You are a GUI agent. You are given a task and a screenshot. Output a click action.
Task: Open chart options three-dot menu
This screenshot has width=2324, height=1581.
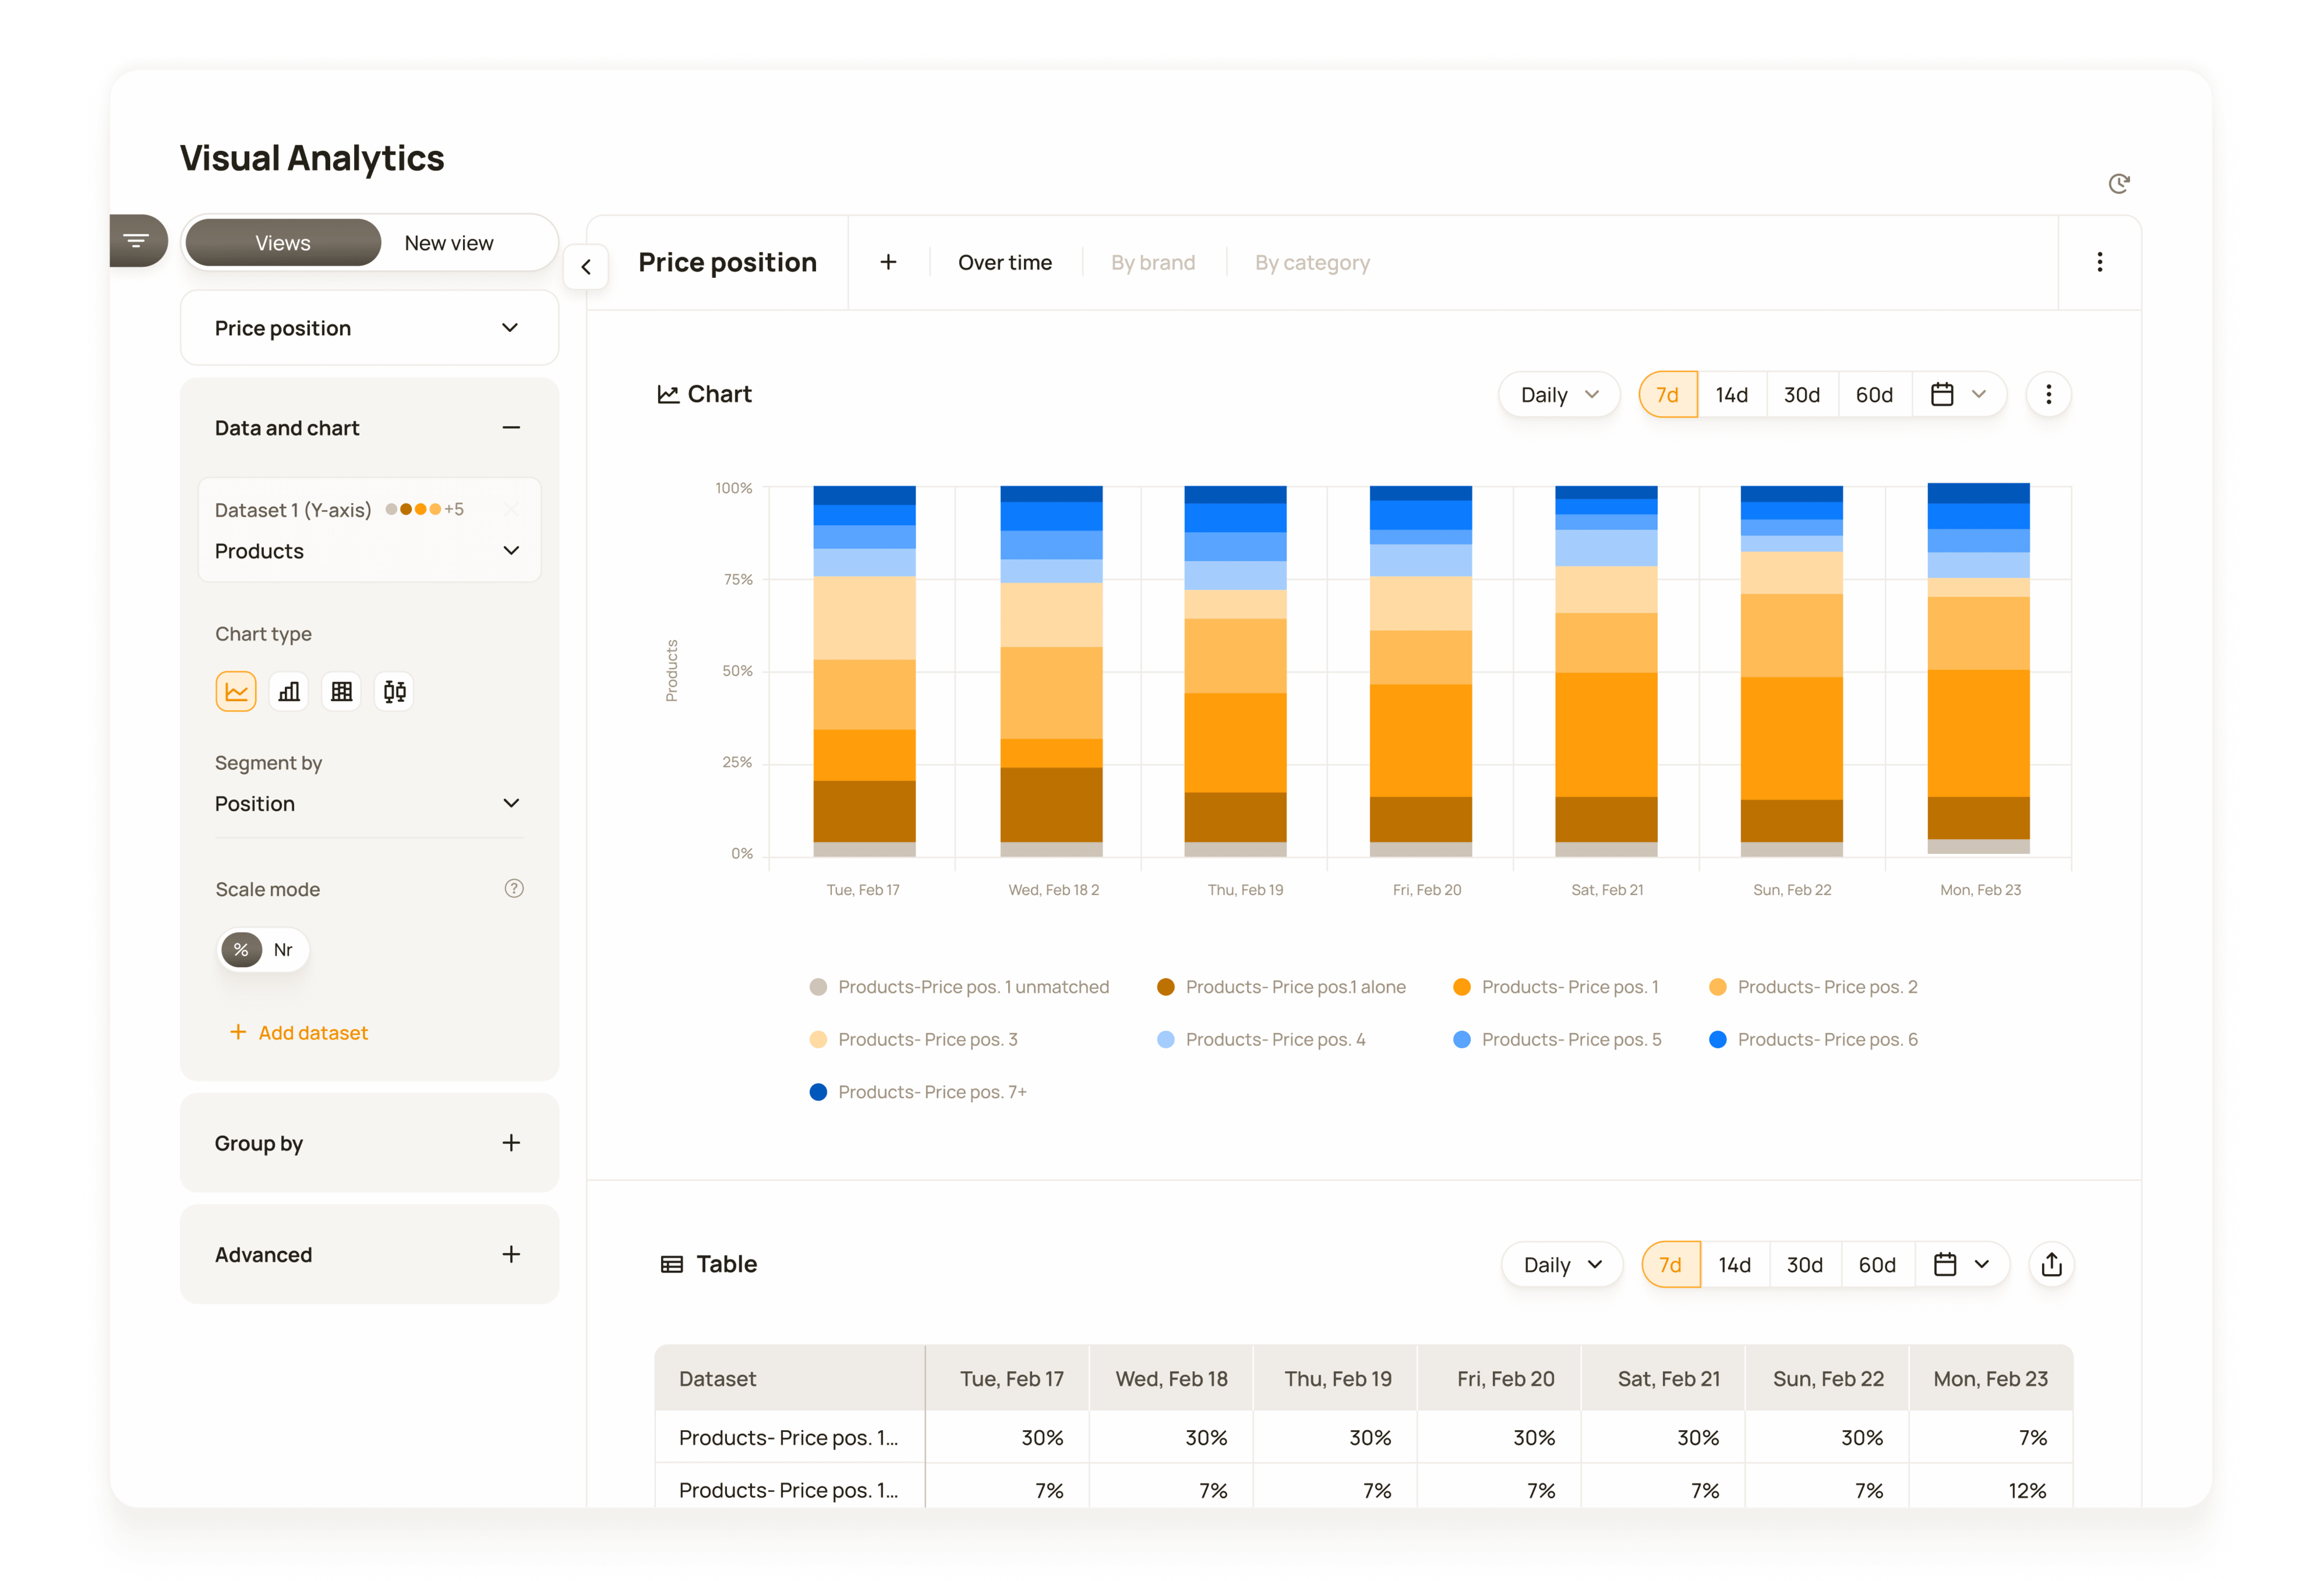pos(2048,395)
